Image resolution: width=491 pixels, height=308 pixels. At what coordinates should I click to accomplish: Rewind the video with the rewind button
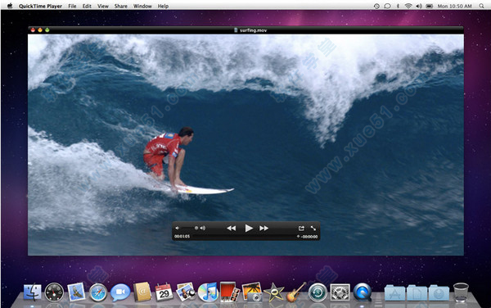click(x=231, y=228)
